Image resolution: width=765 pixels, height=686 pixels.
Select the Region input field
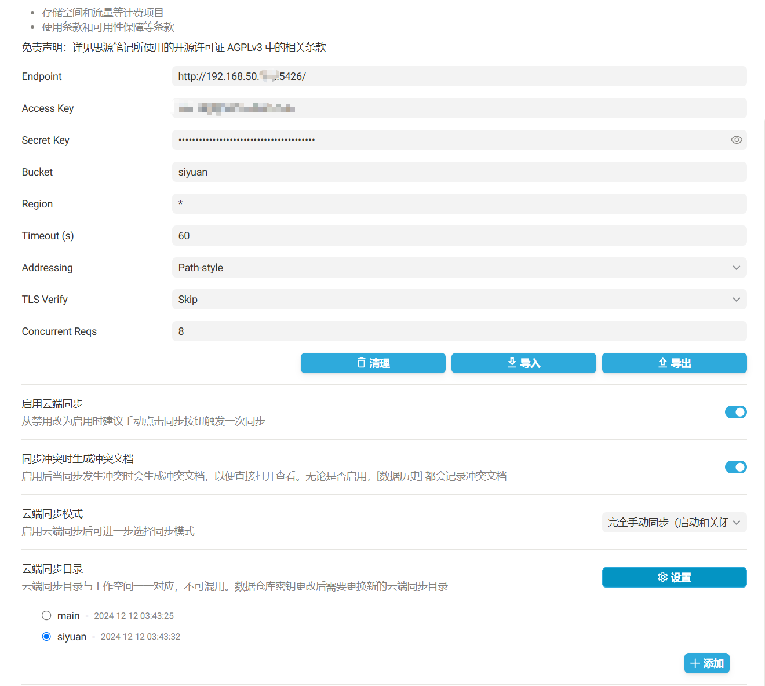point(459,204)
